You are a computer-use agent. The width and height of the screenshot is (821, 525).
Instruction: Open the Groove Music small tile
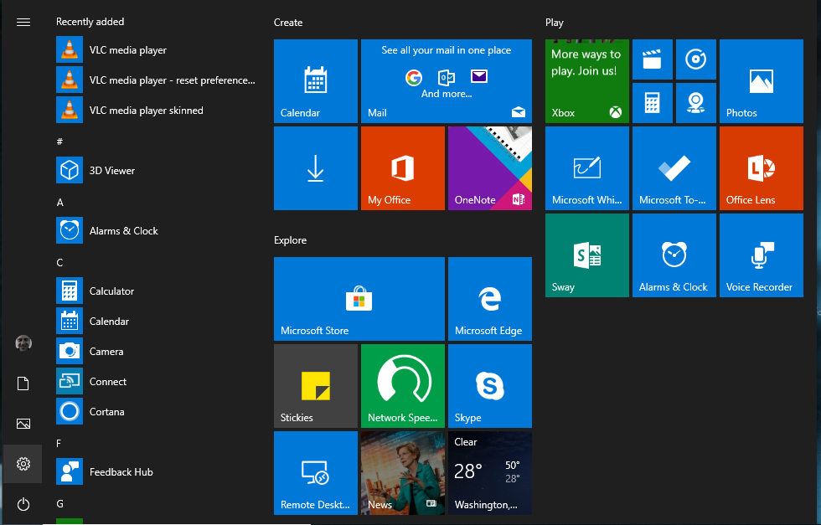click(696, 59)
